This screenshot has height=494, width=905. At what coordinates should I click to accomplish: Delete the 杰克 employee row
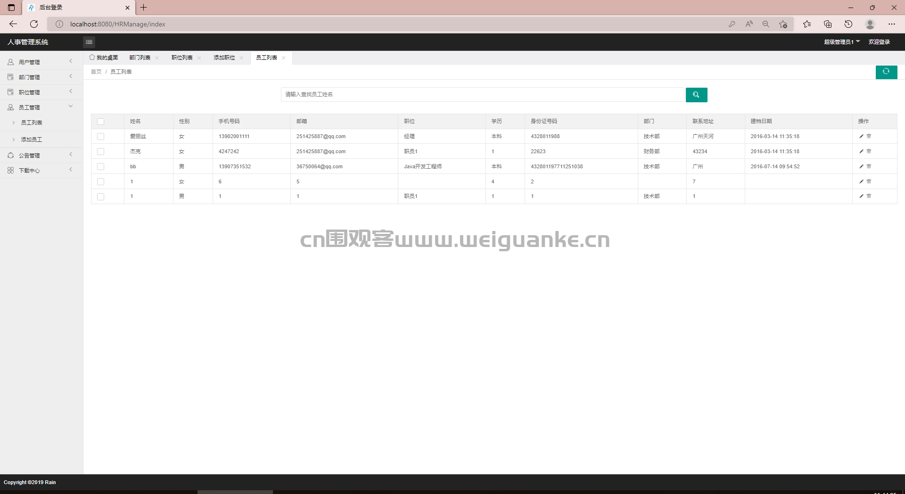(869, 151)
